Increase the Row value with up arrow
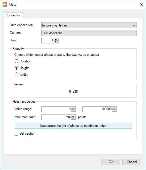The image size is (146, 170). click(56, 39)
